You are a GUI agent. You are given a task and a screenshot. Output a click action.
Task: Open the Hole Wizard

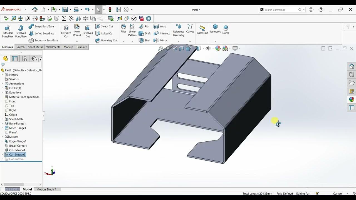77,31
